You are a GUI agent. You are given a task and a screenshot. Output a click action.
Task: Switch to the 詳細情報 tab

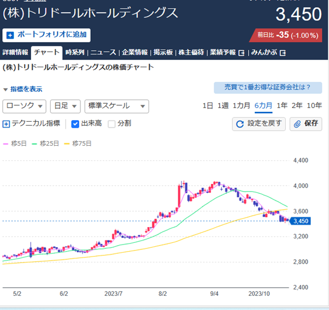15,52
